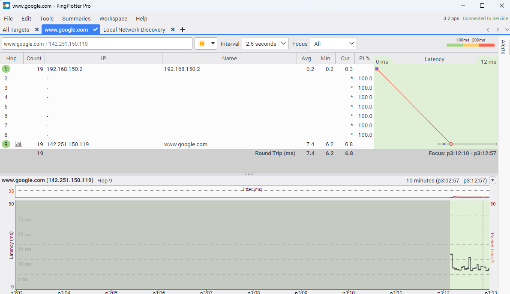This screenshot has height=294, width=510.
Task: Pause the trace with the orange pause button
Action: (202, 44)
